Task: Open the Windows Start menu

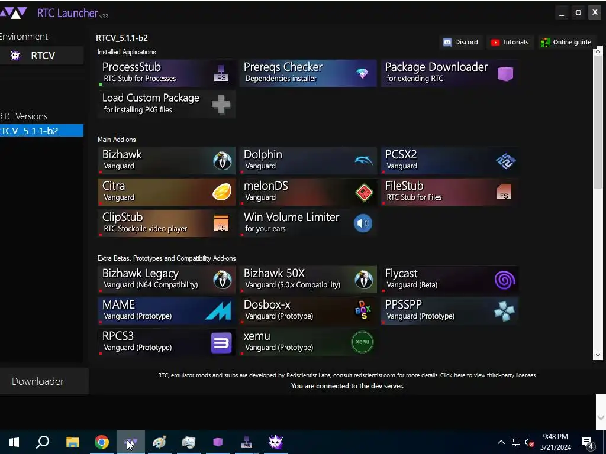Action: tap(14, 442)
